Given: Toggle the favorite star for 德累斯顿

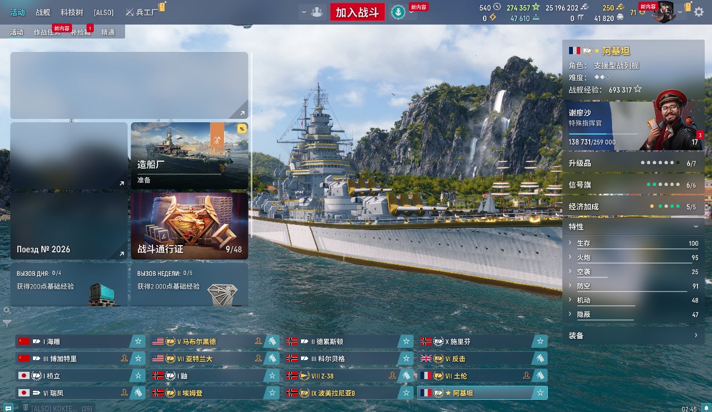Looking at the screenshot, I should tap(406, 341).
